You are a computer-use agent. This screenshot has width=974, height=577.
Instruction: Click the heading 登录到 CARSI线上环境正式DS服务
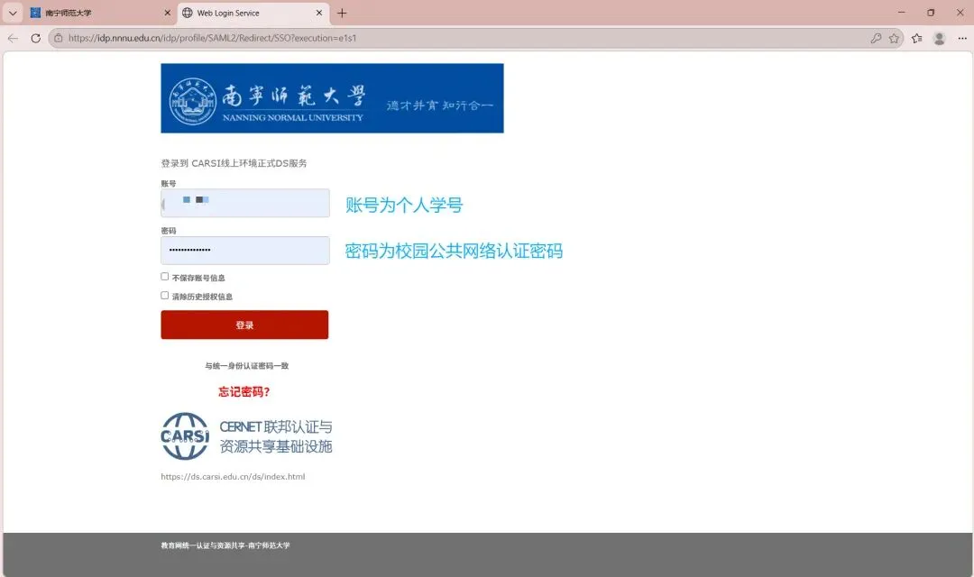pyautogui.click(x=234, y=163)
